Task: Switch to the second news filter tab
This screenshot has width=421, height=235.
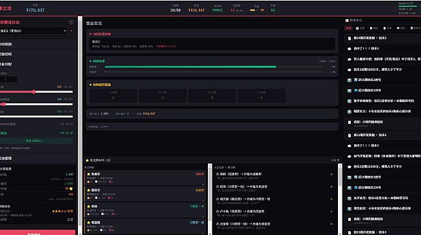Action: [360, 28]
